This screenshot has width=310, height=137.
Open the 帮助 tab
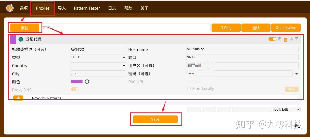[x=128, y=8]
